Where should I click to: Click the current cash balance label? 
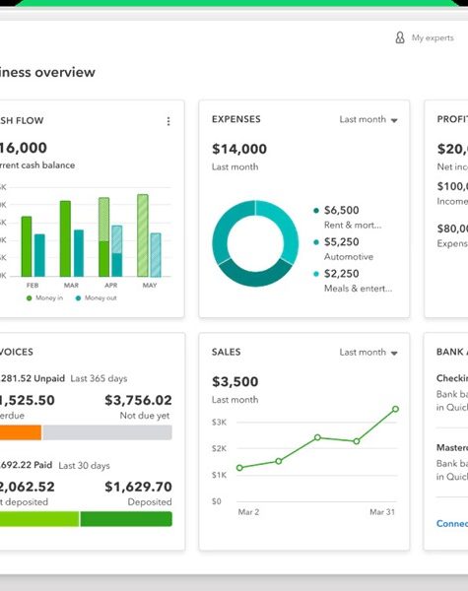point(37,165)
